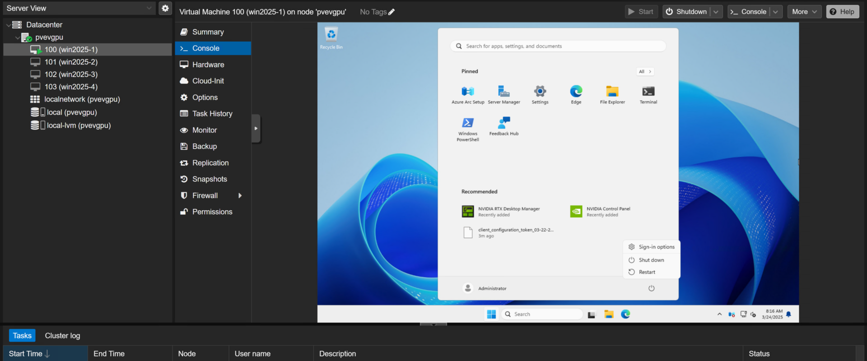
Task: Sort by the Start Time column
Action: (45, 354)
